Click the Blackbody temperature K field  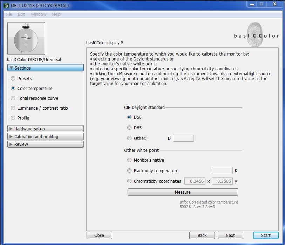[x=222, y=170]
